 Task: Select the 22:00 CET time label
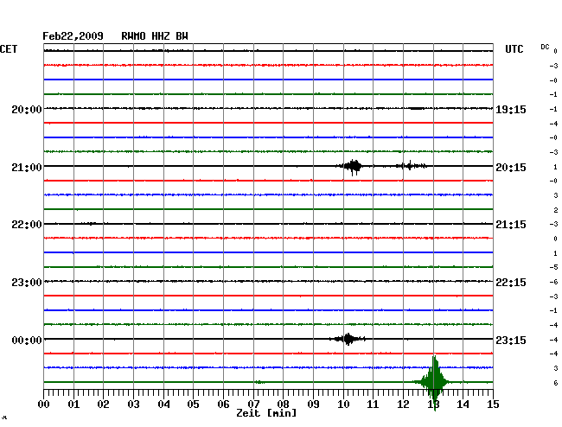coord(27,225)
